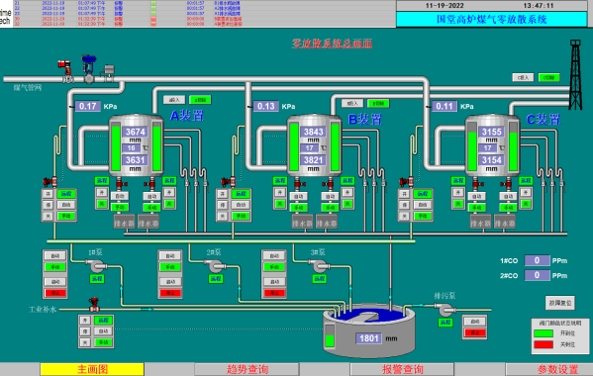This screenshot has height=376, width=593.
Task: Click left 排水器 box under A装置
Action: 125,223
